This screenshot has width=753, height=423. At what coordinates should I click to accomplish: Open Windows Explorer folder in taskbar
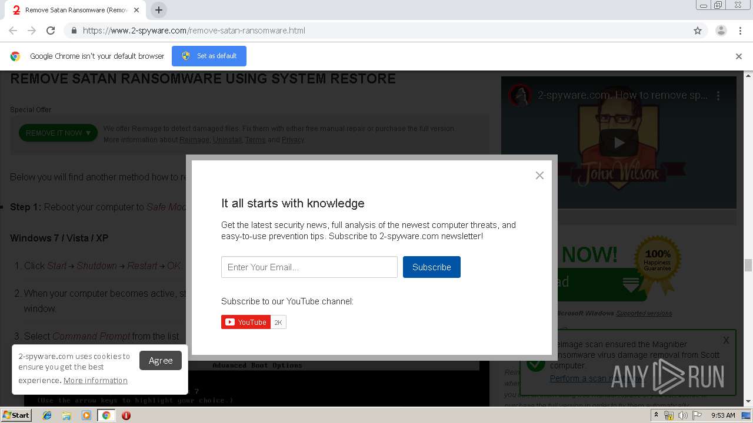tap(66, 415)
